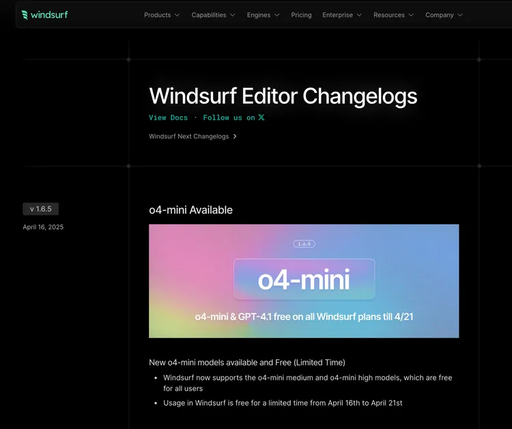The image size is (512, 429).
Task: Click the o4-mini Available heading
Action: click(x=190, y=210)
